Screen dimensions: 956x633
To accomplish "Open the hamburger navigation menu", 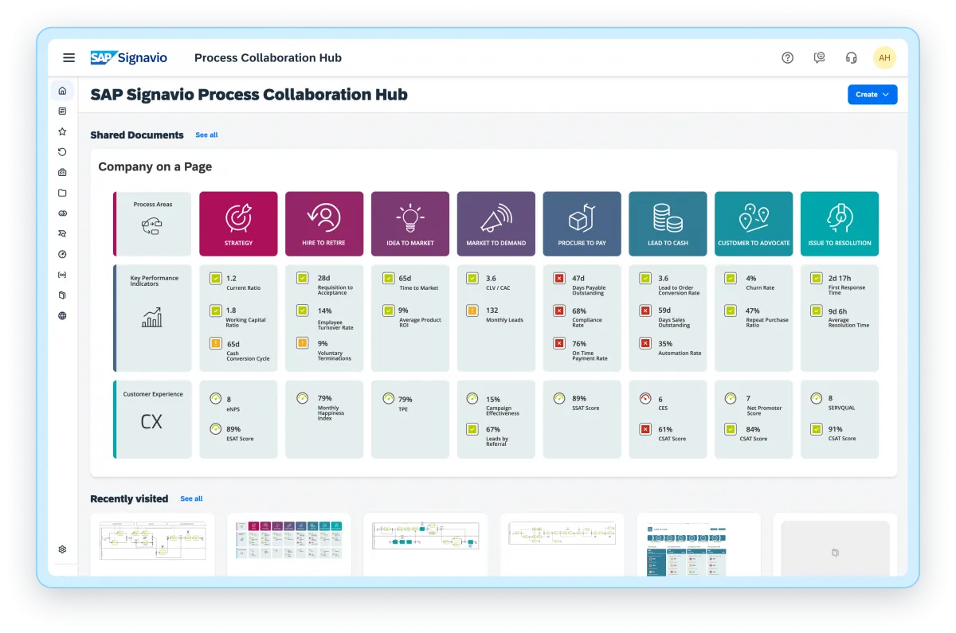I will [69, 57].
